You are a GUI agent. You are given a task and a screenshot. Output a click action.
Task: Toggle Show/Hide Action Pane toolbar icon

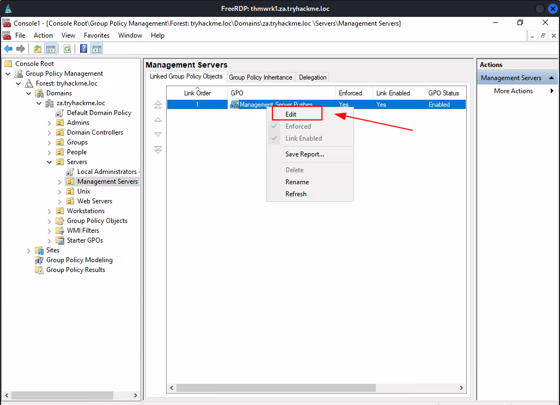(97, 49)
